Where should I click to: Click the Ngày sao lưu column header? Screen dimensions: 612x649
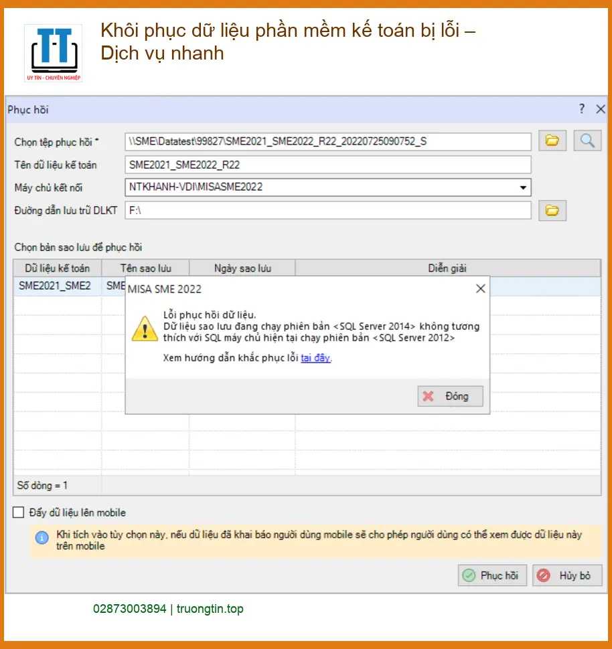click(x=242, y=268)
